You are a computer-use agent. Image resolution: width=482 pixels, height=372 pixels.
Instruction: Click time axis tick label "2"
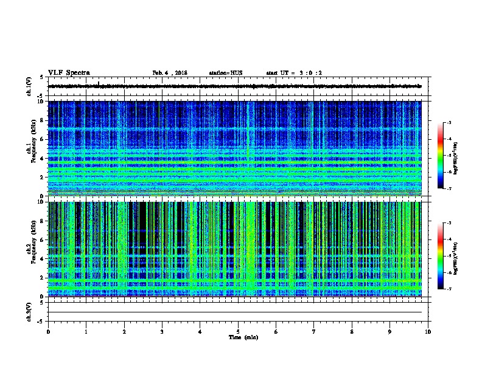pyautogui.click(x=124, y=332)
